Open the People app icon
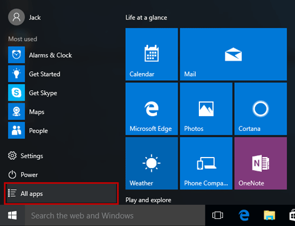 [17, 130]
